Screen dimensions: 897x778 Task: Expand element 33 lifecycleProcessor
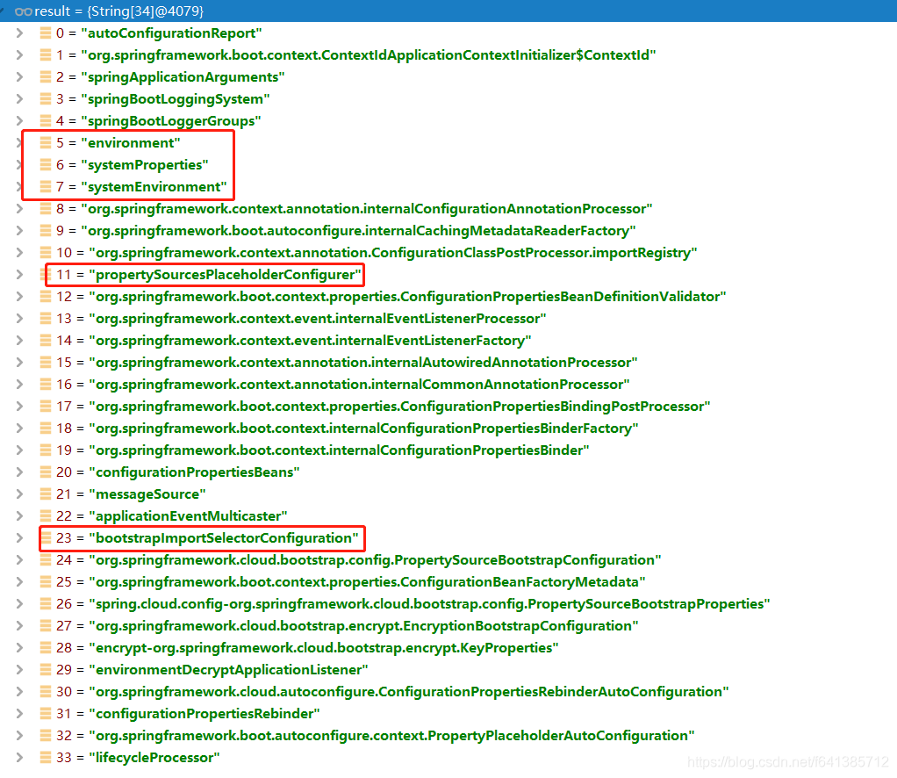pyautogui.click(x=19, y=758)
